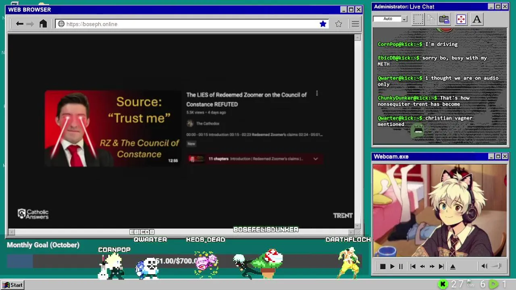The image size is (516, 290).
Task: Select the dashed marquee selection tool
Action: point(418,19)
